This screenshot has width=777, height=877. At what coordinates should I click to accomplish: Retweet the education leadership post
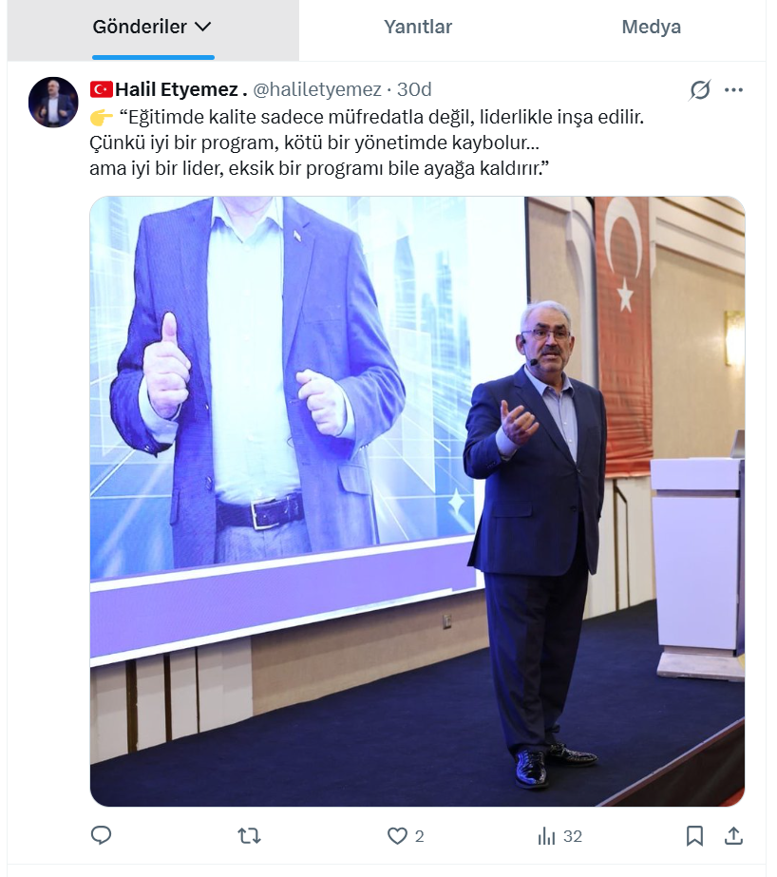coord(249,836)
